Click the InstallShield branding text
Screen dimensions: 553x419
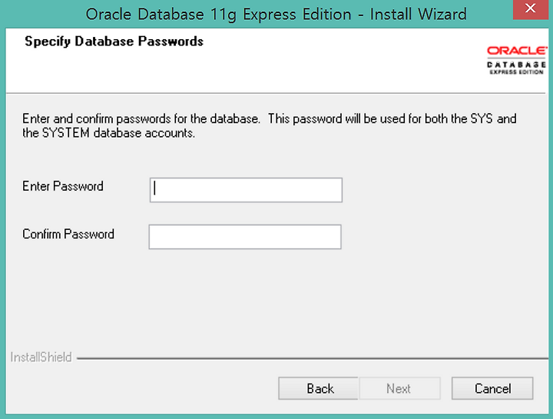pyautogui.click(x=41, y=357)
